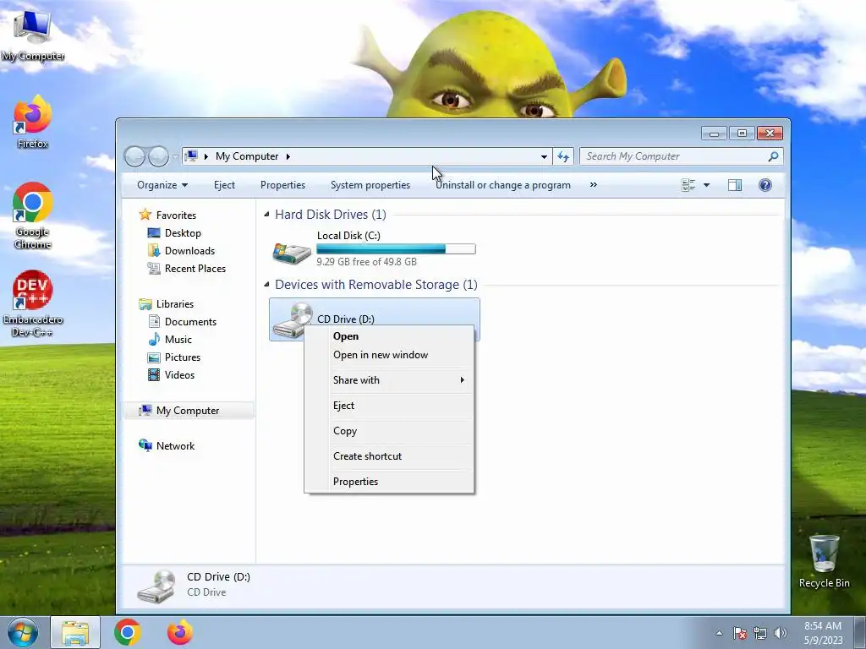The width and height of the screenshot is (866, 649).
Task: Show the preview pane
Action: pos(735,185)
